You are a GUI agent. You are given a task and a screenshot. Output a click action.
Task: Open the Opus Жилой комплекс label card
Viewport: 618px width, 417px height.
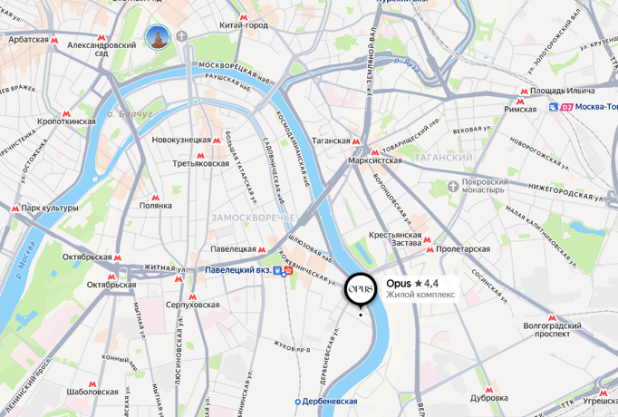point(420,289)
